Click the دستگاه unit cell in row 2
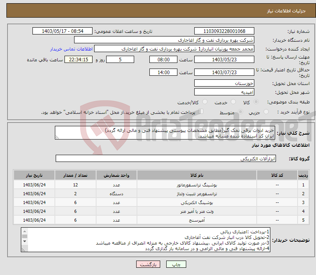316x275 pixels. (x=117, y=194)
